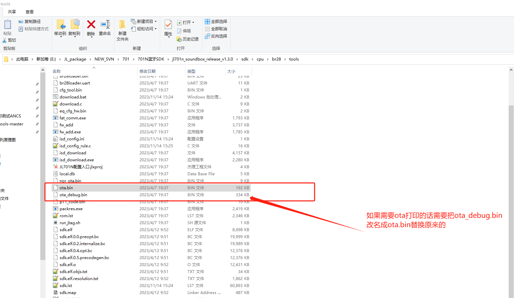
Task: Expand the New item (新建项目) dropdown
Action: point(155,21)
